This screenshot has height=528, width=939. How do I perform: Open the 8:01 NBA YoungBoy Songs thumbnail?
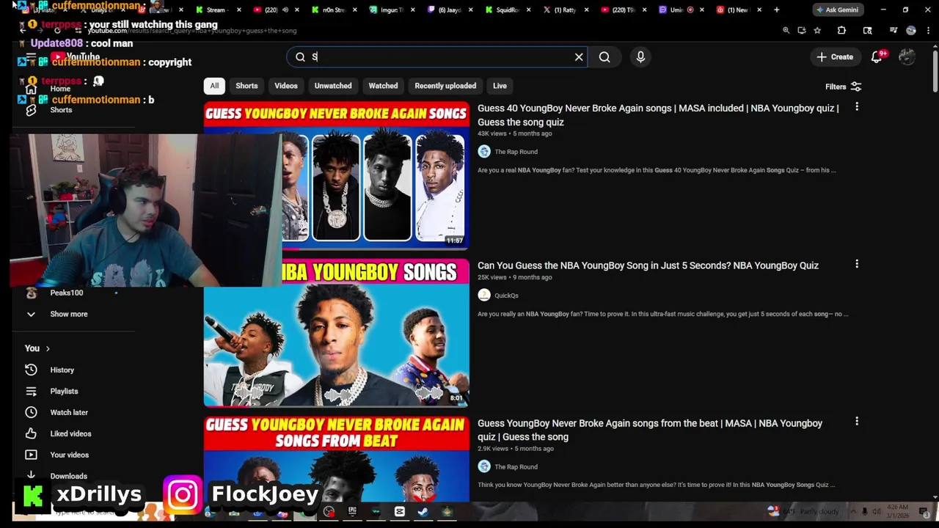pyautogui.click(x=337, y=333)
